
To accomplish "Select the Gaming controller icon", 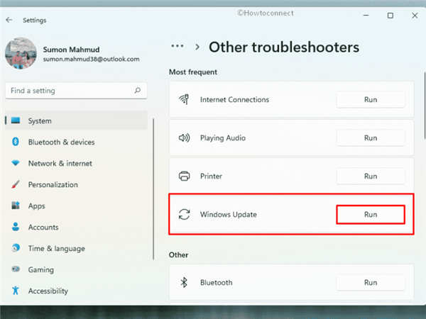I will (x=16, y=269).
